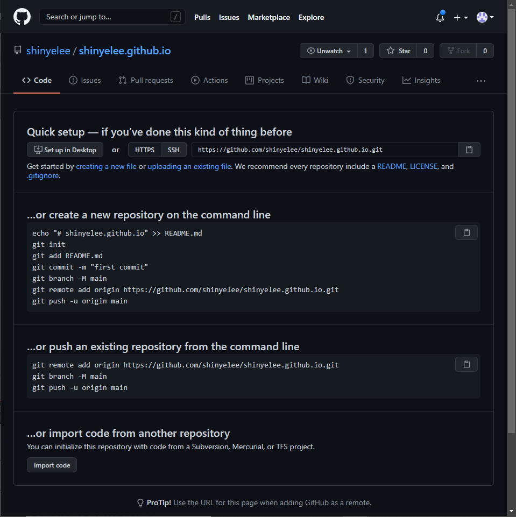Screen dimensions: 516x517
Task: Copy the push existing repository commands
Action: tap(466, 364)
